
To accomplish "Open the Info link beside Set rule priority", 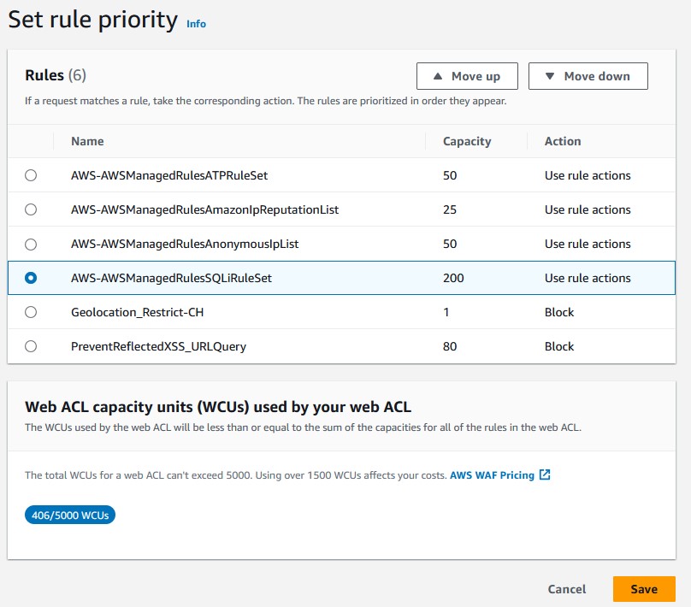I will point(196,23).
